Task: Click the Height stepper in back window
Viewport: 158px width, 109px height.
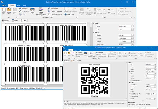Action: 132,42
